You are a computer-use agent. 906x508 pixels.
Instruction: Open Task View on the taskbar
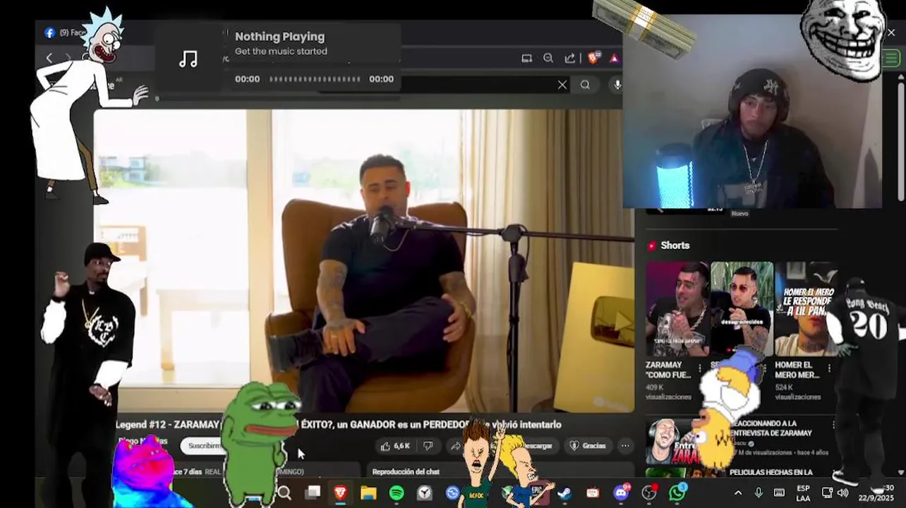(313, 492)
